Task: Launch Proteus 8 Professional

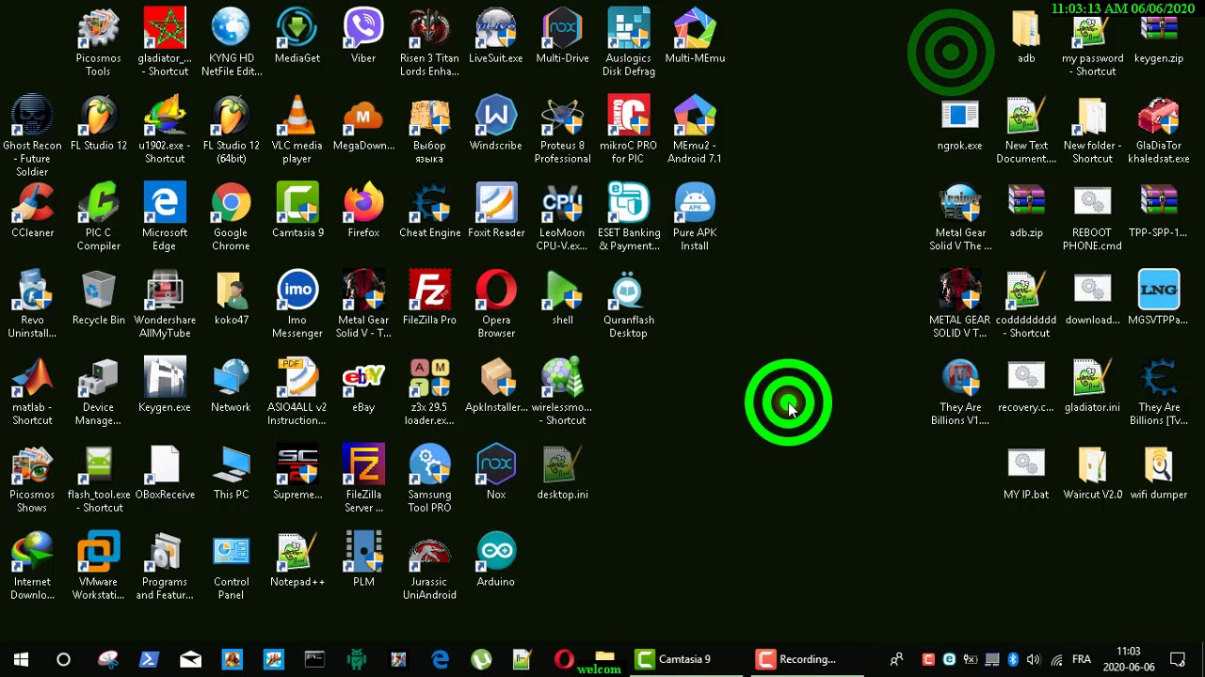Action: 562,130
